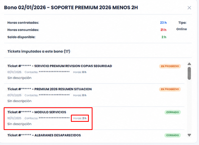Click the 21 h consumed hours value
Image resolution: width=199 pixels, height=145 pixels.
pyautogui.click(x=163, y=30)
